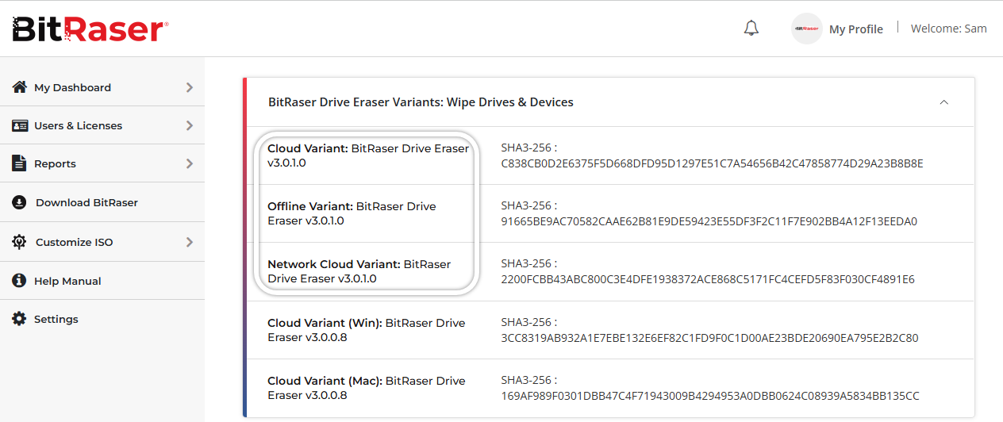Screen dimensions: 1003x422
Task: Expand the My Dashboard submenu arrow
Action: [189, 87]
